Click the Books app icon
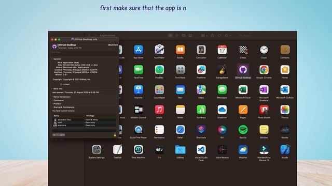The height and width of the screenshot is (186, 332). (x=180, y=50)
